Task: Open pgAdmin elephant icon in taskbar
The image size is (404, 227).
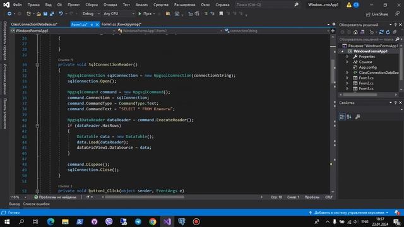Action: pos(182,221)
